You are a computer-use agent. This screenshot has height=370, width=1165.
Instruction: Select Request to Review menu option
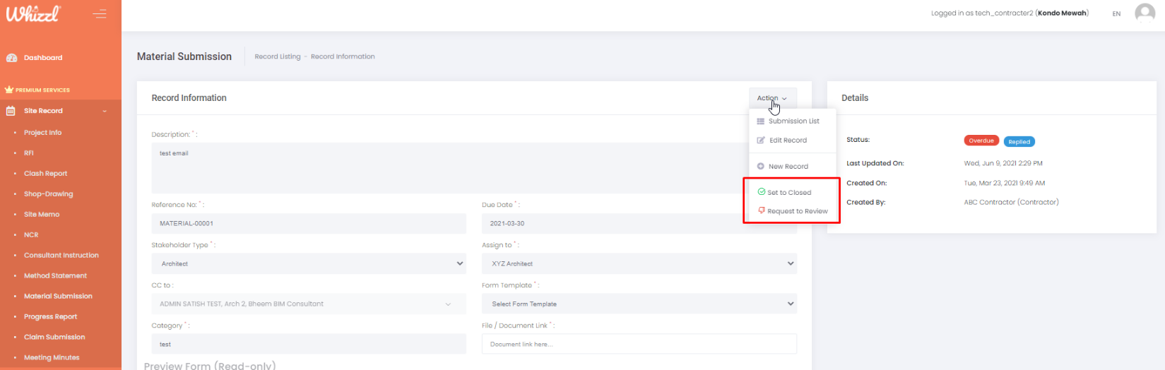point(797,211)
